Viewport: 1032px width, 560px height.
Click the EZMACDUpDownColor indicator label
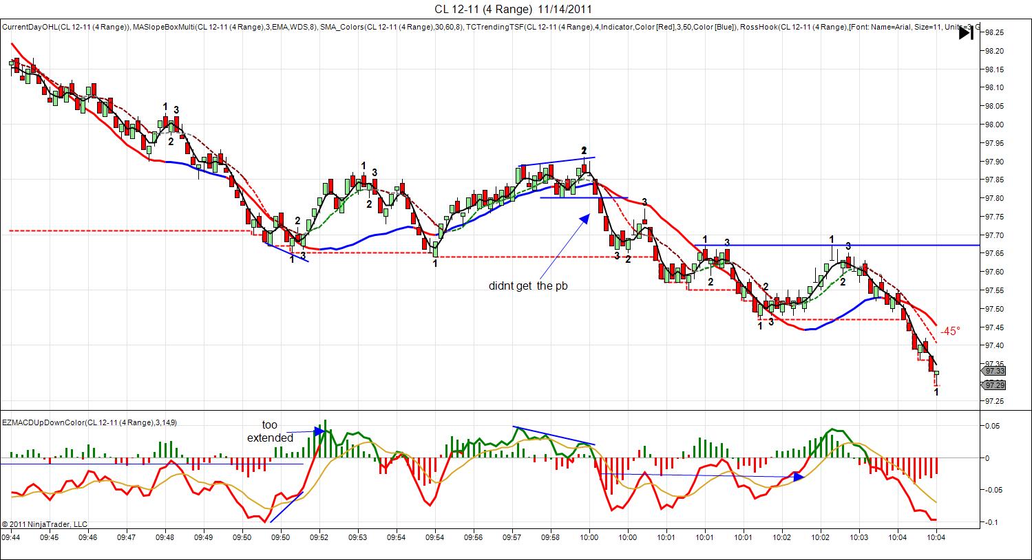click(89, 422)
